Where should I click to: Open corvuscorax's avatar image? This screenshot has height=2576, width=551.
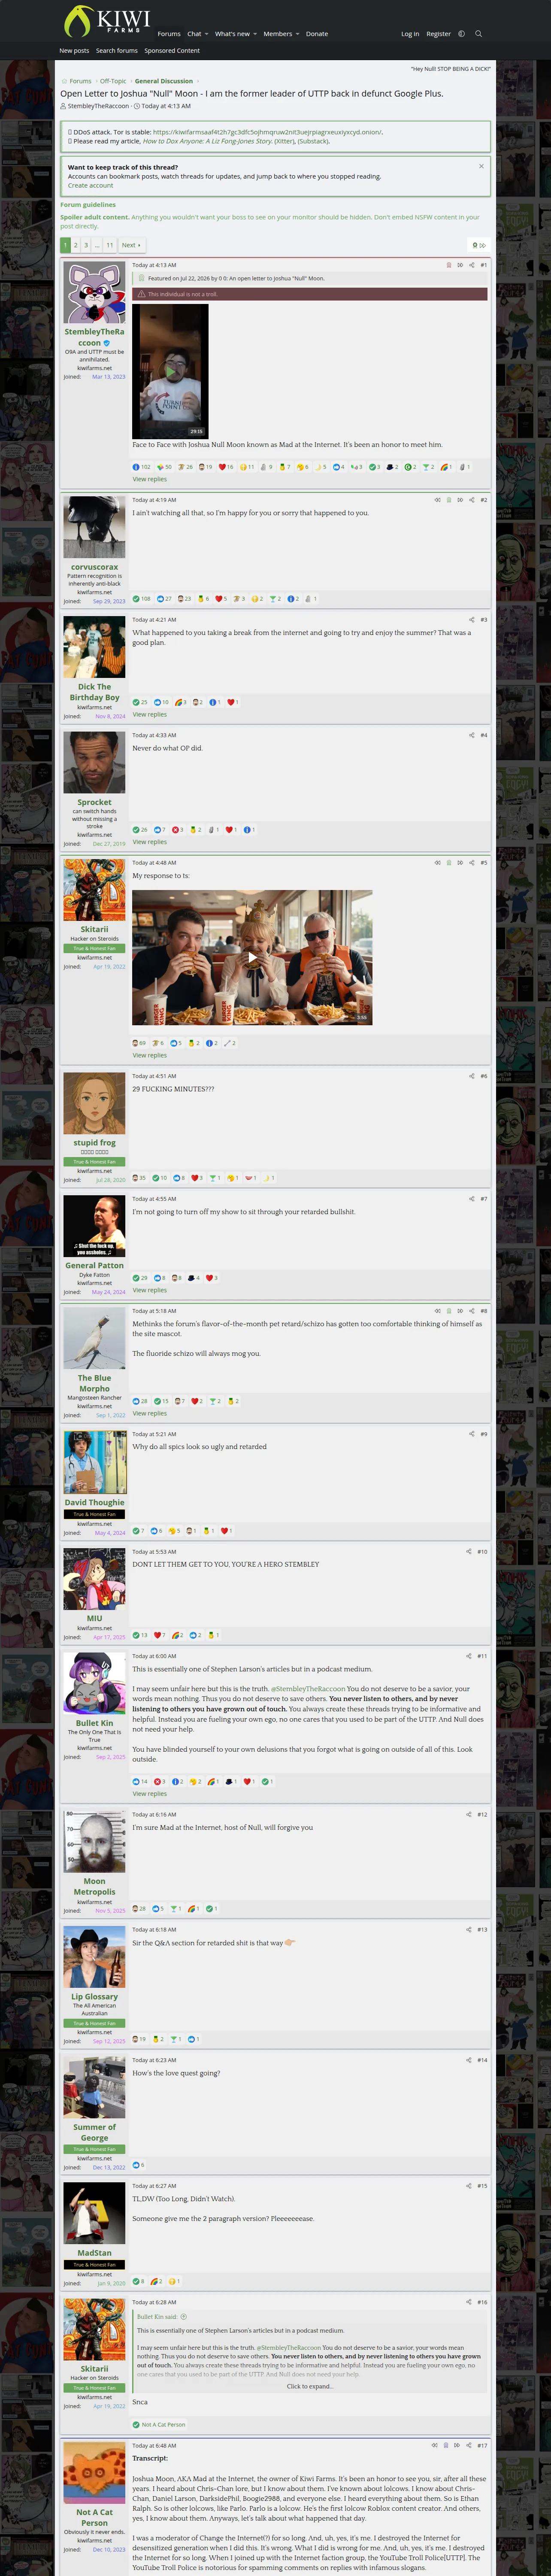94,527
